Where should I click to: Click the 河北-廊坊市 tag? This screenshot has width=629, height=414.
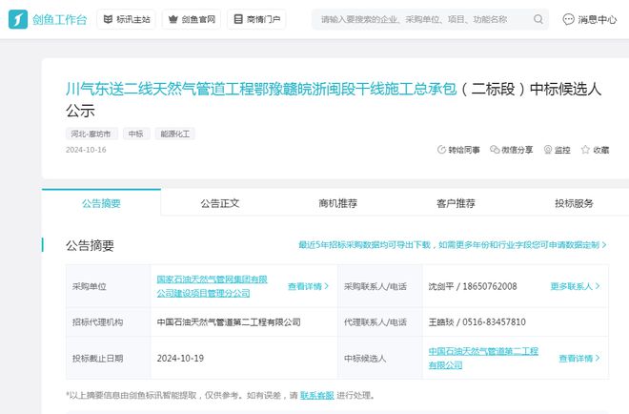point(91,134)
